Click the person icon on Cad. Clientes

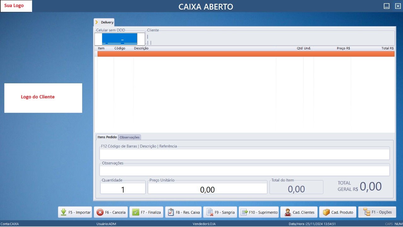point(287,212)
